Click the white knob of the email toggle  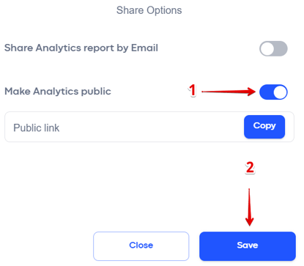pyautogui.click(x=267, y=48)
